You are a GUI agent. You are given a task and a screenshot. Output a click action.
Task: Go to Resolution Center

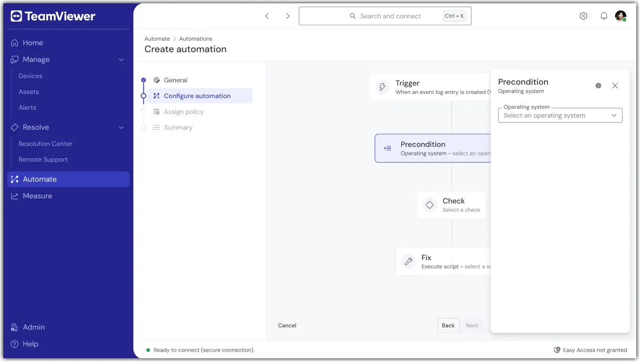[45, 144]
